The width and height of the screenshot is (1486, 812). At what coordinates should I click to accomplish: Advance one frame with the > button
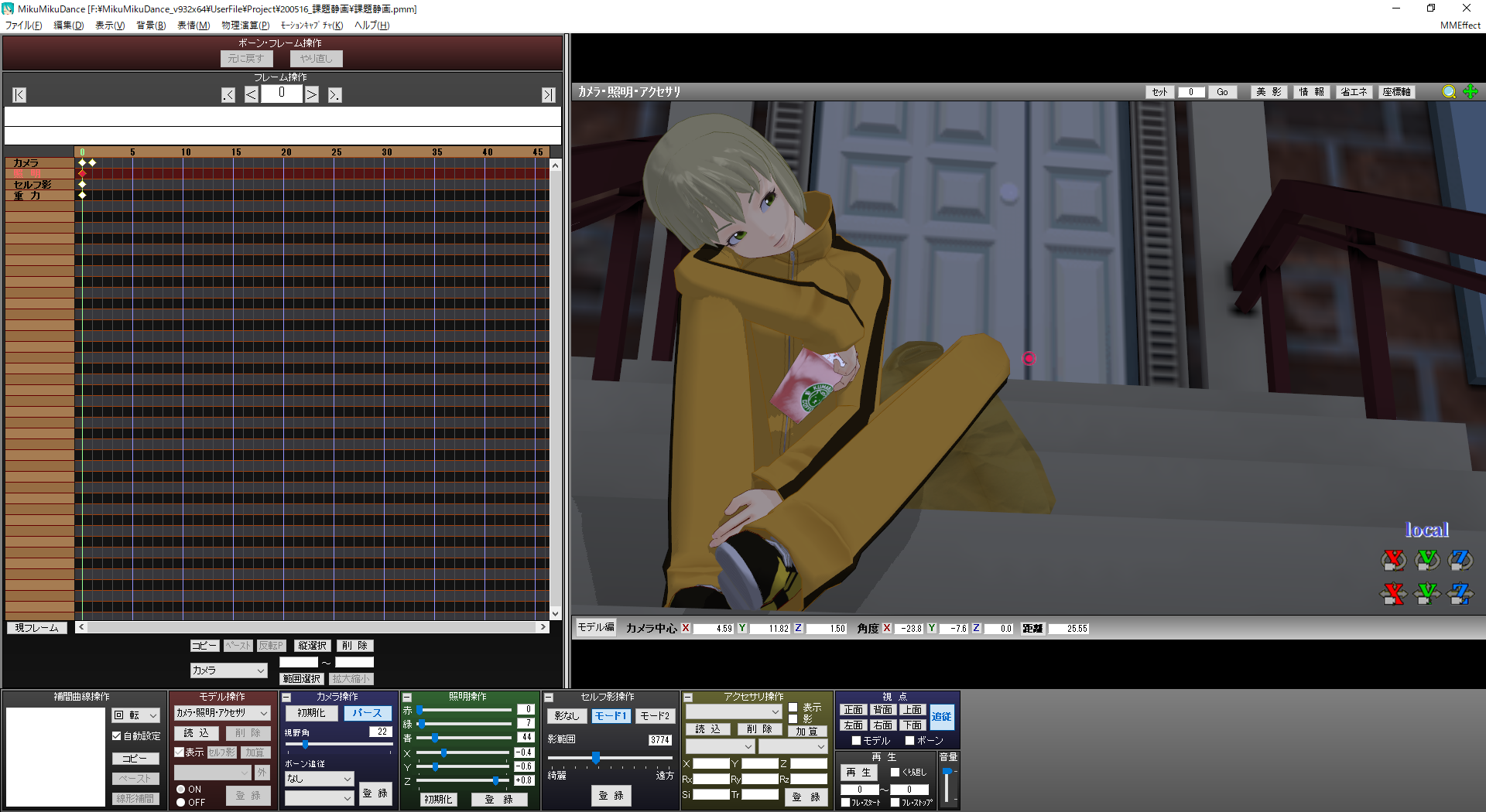pos(311,95)
